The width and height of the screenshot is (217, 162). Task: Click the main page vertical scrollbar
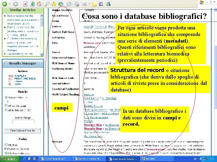(215, 77)
